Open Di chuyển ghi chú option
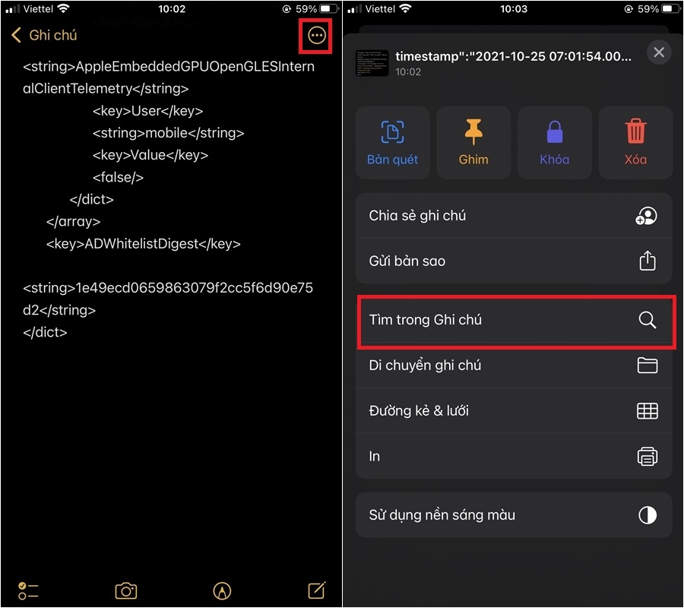684x608 pixels. (x=514, y=365)
